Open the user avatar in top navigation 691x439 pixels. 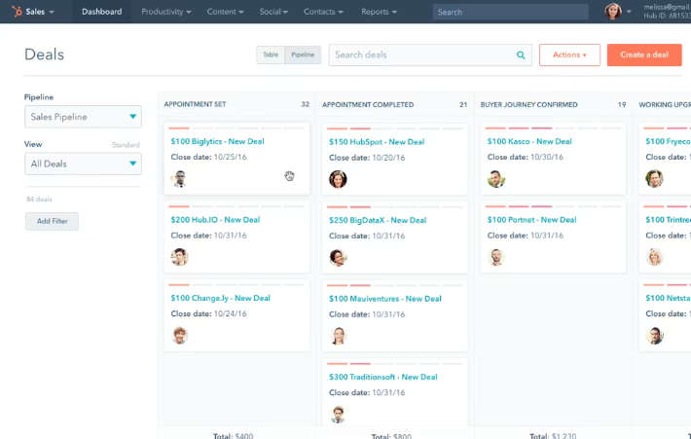pyautogui.click(x=612, y=12)
